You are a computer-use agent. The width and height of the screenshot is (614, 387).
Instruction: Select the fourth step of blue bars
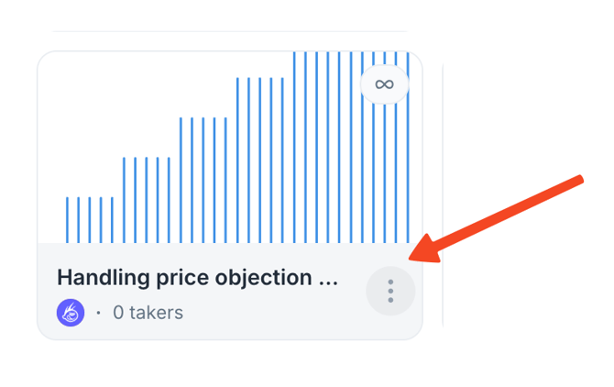point(260,160)
